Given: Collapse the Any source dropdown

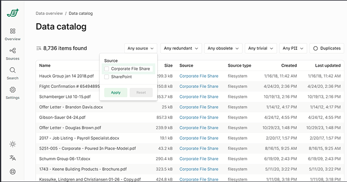Looking at the screenshot, I should click(x=141, y=49).
